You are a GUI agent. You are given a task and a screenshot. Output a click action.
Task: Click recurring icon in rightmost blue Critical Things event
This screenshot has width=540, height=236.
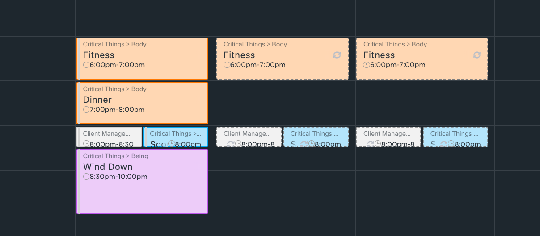click(444, 144)
